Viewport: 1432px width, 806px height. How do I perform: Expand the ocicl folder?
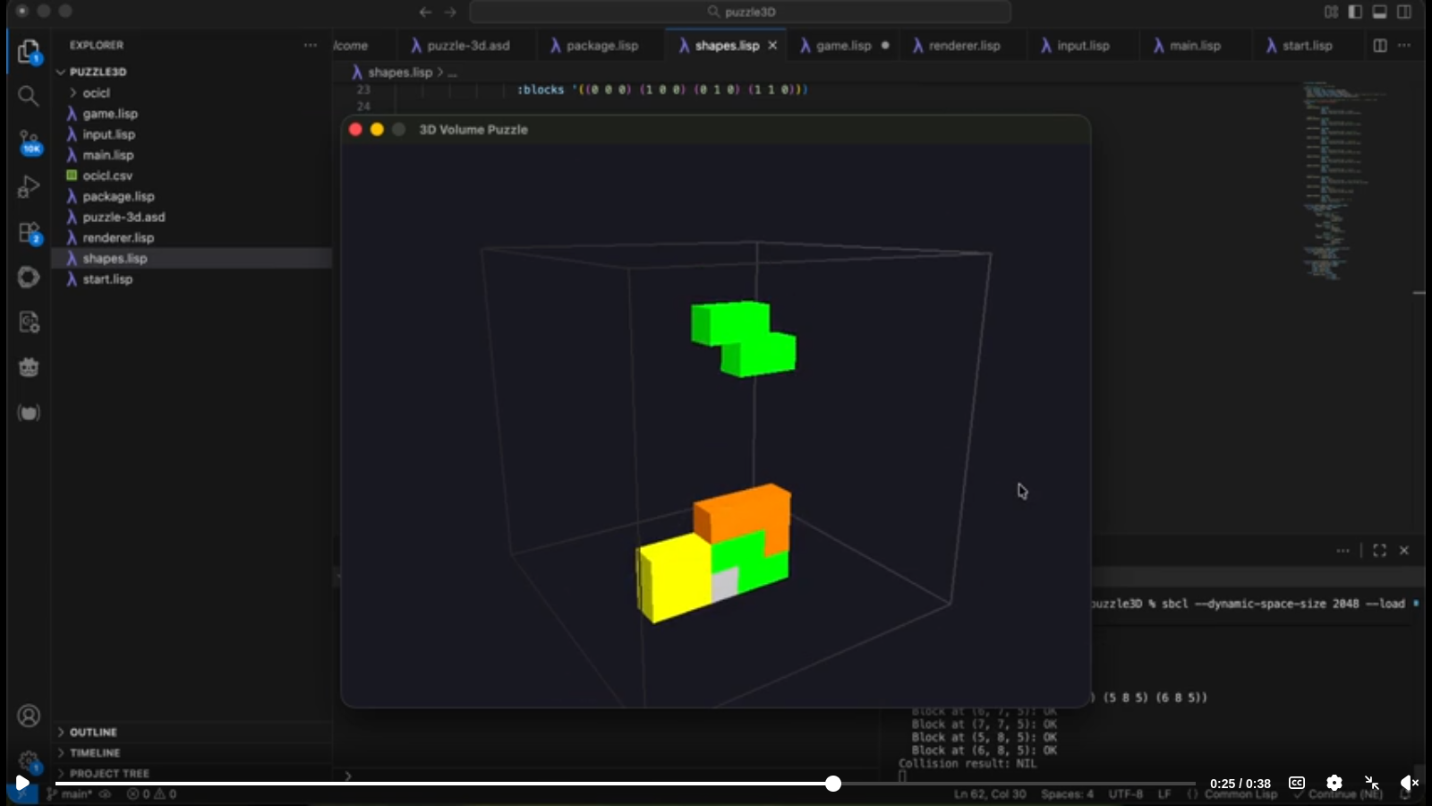96,93
